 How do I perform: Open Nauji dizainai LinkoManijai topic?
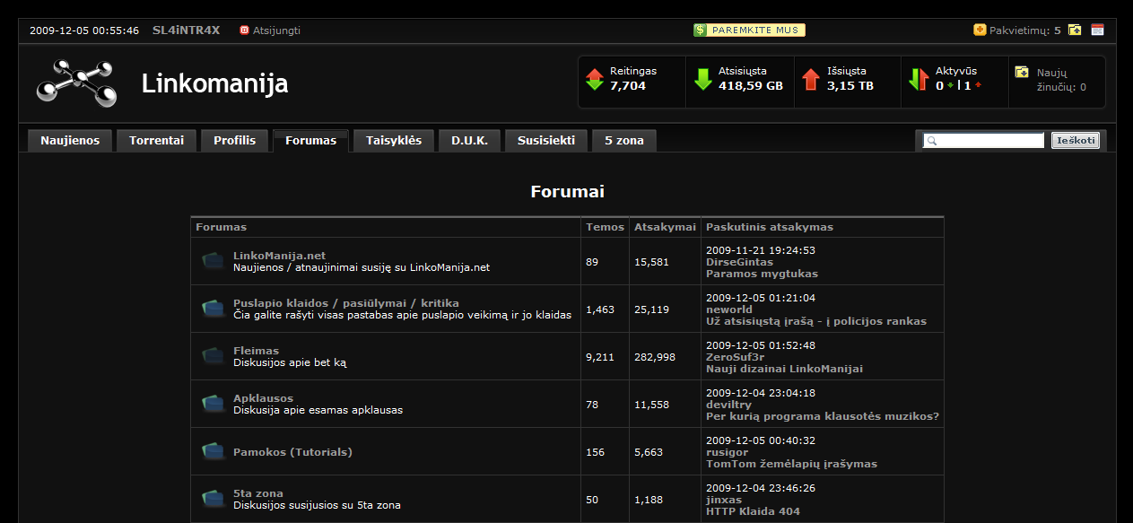(x=784, y=369)
